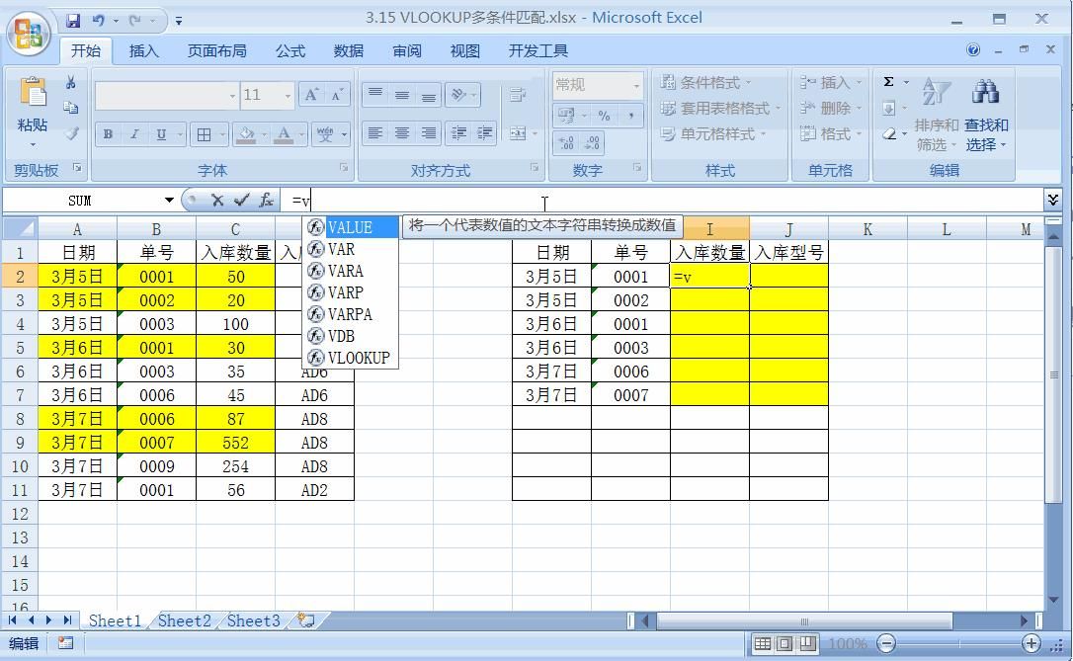Choose VARPA from autocomplete list

(351, 314)
